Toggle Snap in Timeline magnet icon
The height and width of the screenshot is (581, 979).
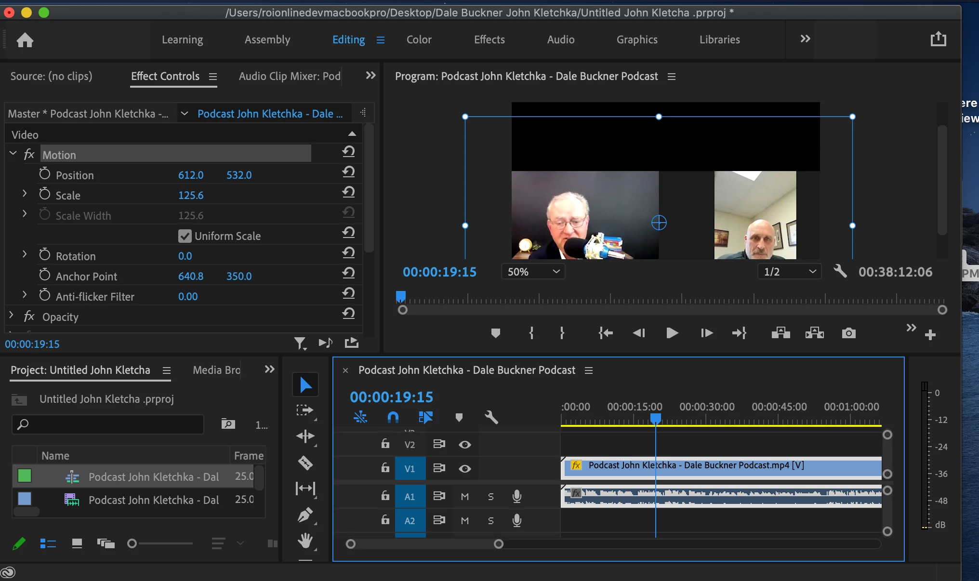pos(393,417)
